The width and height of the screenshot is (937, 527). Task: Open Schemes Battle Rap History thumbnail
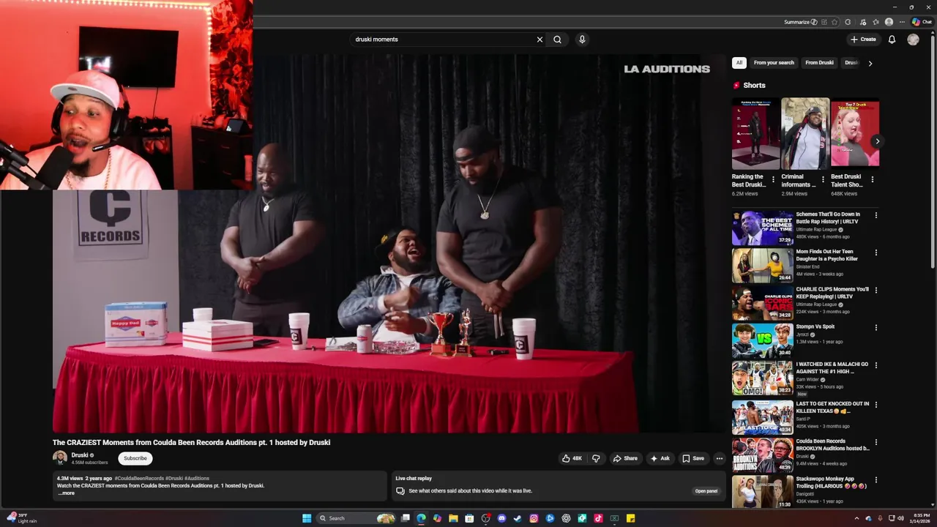pyautogui.click(x=763, y=228)
